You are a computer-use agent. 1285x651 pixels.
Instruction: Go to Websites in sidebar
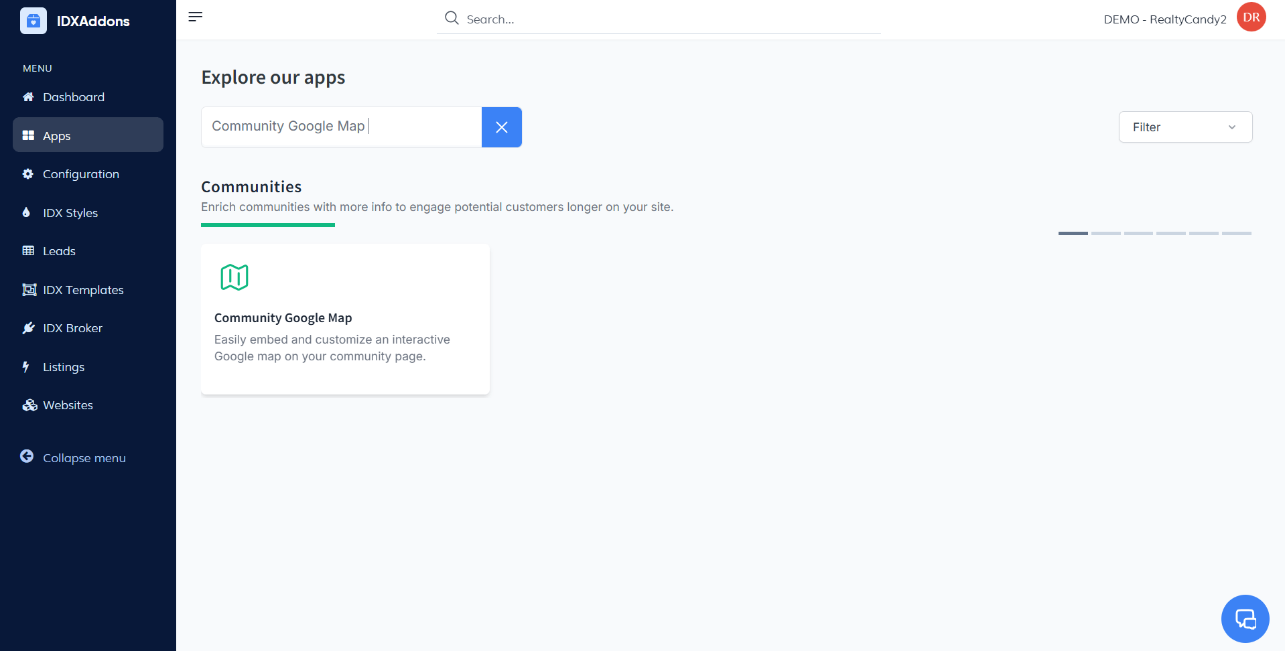point(68,405)
